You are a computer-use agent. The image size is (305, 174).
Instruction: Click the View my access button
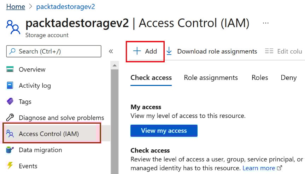[164, 131]
